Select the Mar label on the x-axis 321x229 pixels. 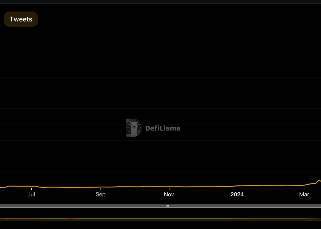pyautogui.click(x=304, y=194)
